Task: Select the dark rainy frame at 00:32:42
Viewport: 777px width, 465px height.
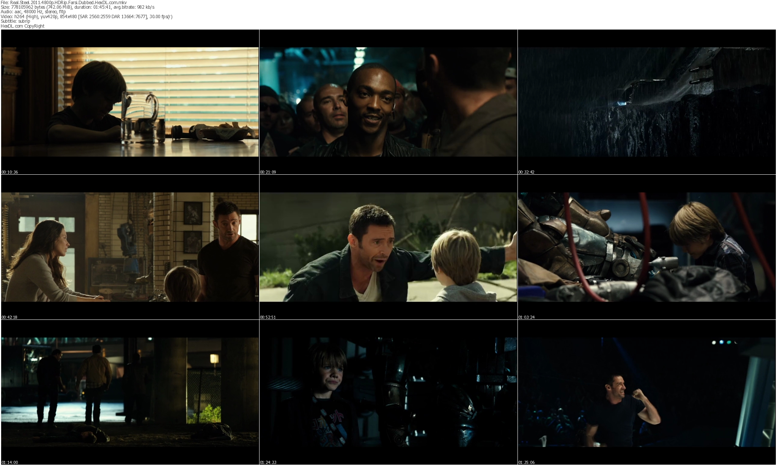Action: pos(646,102)
